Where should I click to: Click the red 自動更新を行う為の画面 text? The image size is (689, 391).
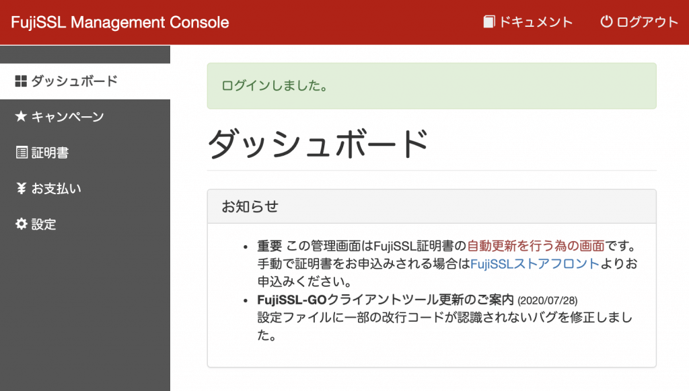(x=536, y=246)
